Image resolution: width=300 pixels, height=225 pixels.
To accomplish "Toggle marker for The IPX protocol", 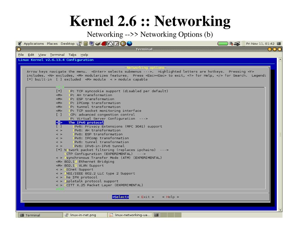I will point(59,177).
